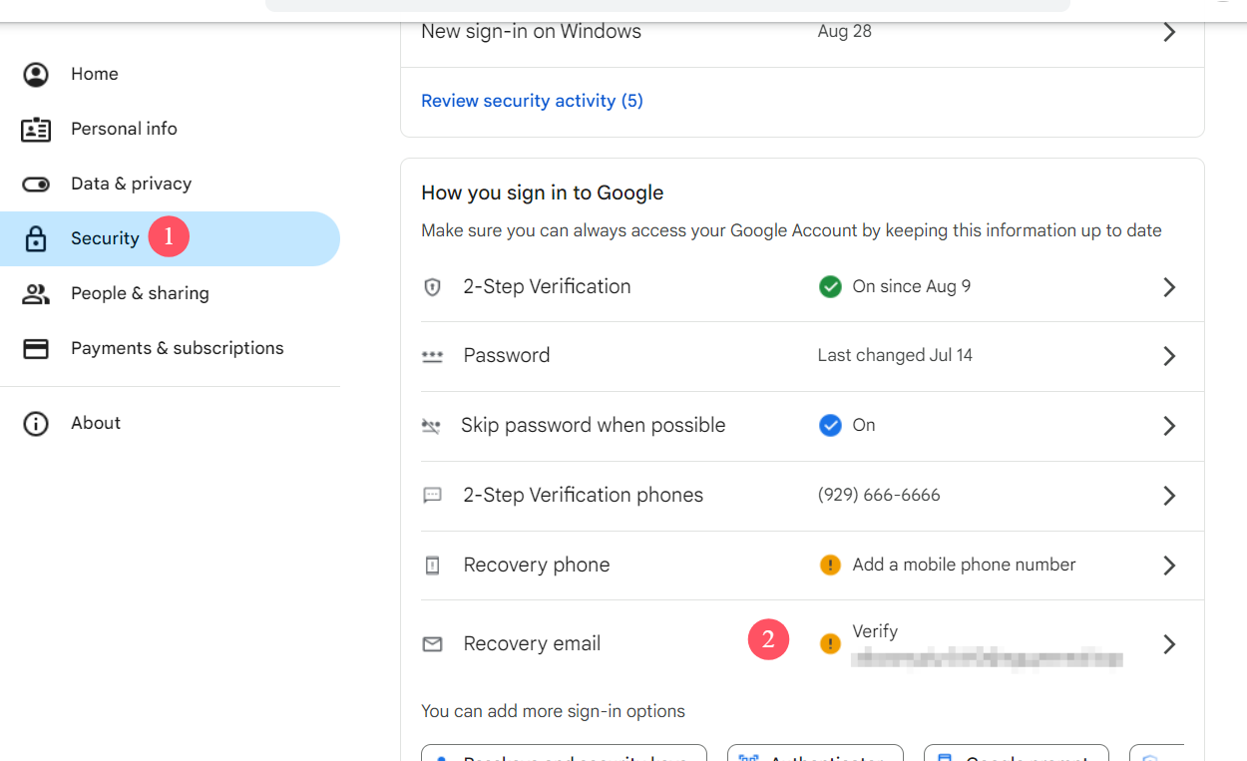The height and width of the screenshot is (761, 1247).
Task: Click the Skip password when possible label
Action: [594, 426]
